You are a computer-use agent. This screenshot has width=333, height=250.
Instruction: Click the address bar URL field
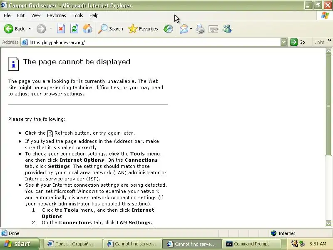tap(154, 42)
